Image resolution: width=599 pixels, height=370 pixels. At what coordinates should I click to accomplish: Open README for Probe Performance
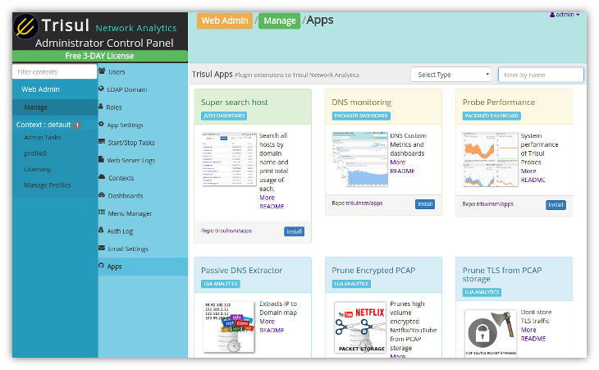click(533, 180)
